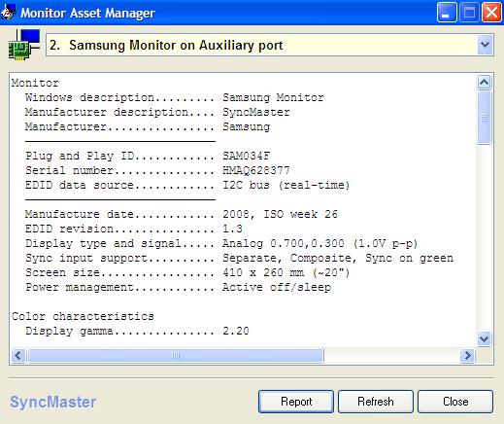Click the Monitor Asset Manager title bar icon
504x424 pixels.
[9, 13]
